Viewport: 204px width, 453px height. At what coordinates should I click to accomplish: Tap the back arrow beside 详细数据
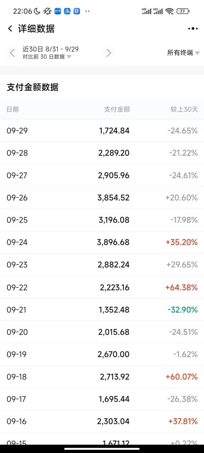pyautogui.click(x=10, y=29)
